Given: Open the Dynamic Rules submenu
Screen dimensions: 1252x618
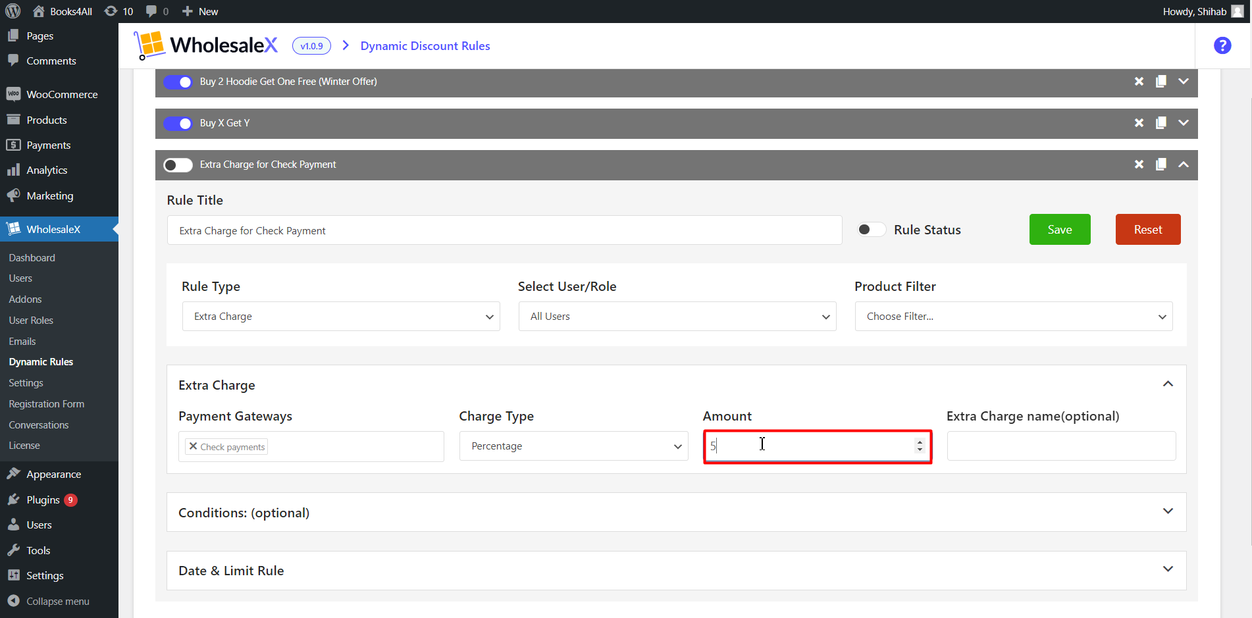Looking at the screenshot, I should (41, 362).
